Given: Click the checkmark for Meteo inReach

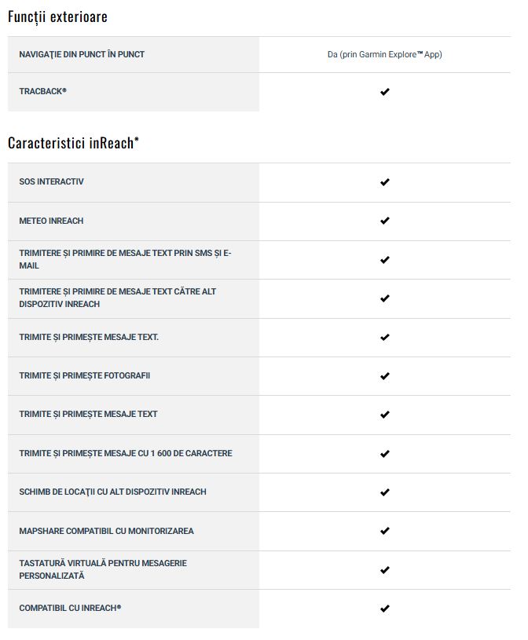Looking at the screenshot, I should pos(384,221).
